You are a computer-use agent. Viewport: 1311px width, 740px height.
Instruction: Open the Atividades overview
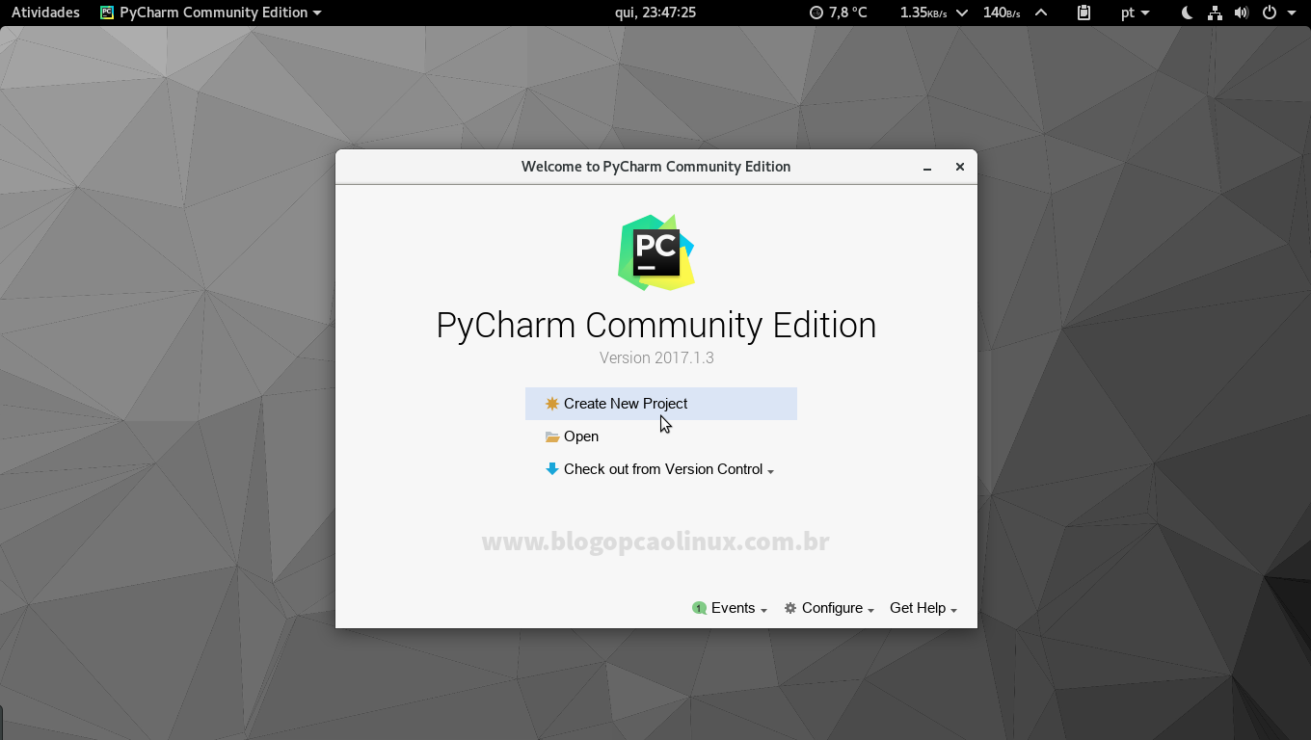click(45, 13)
